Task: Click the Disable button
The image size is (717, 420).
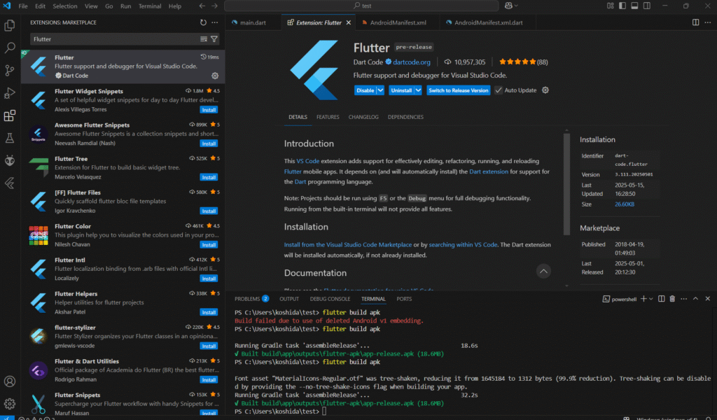Action: tap(365, 90)
